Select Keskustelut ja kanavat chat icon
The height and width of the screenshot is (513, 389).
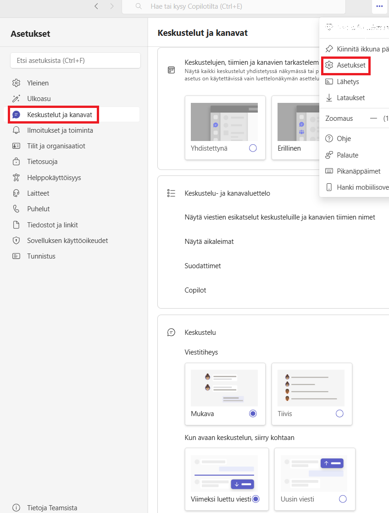[16, 114]
